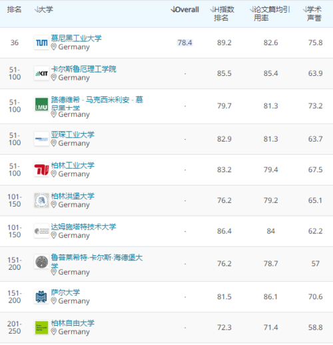Open 慕尼黑工业大学 university page
This screenshot has width=333, height=345.
76,38
